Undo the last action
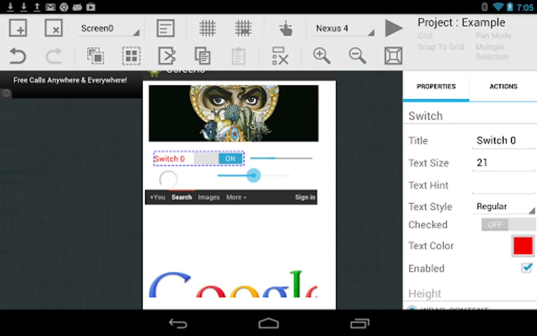 (x=18, y=56)
